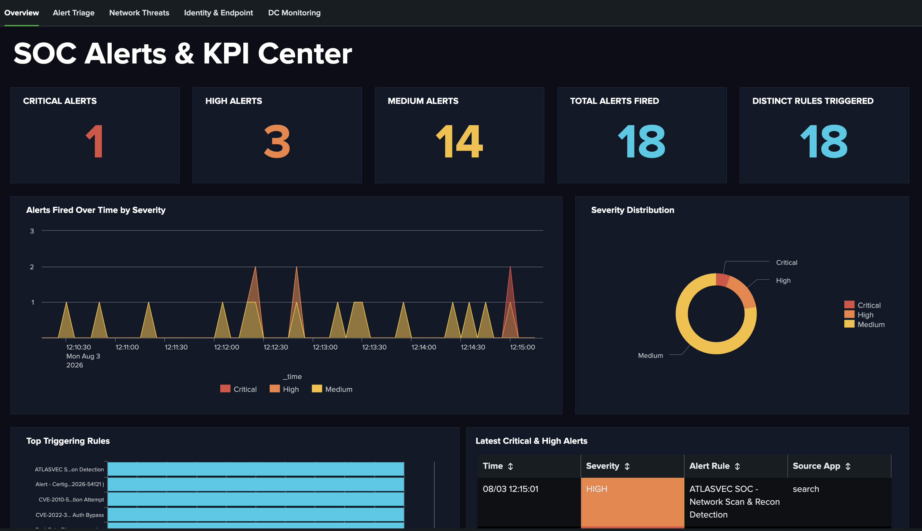Click the HIGH severity cell
Image resolution: width=922 pixels, height=531 pixels.
[x=632, y=502]
